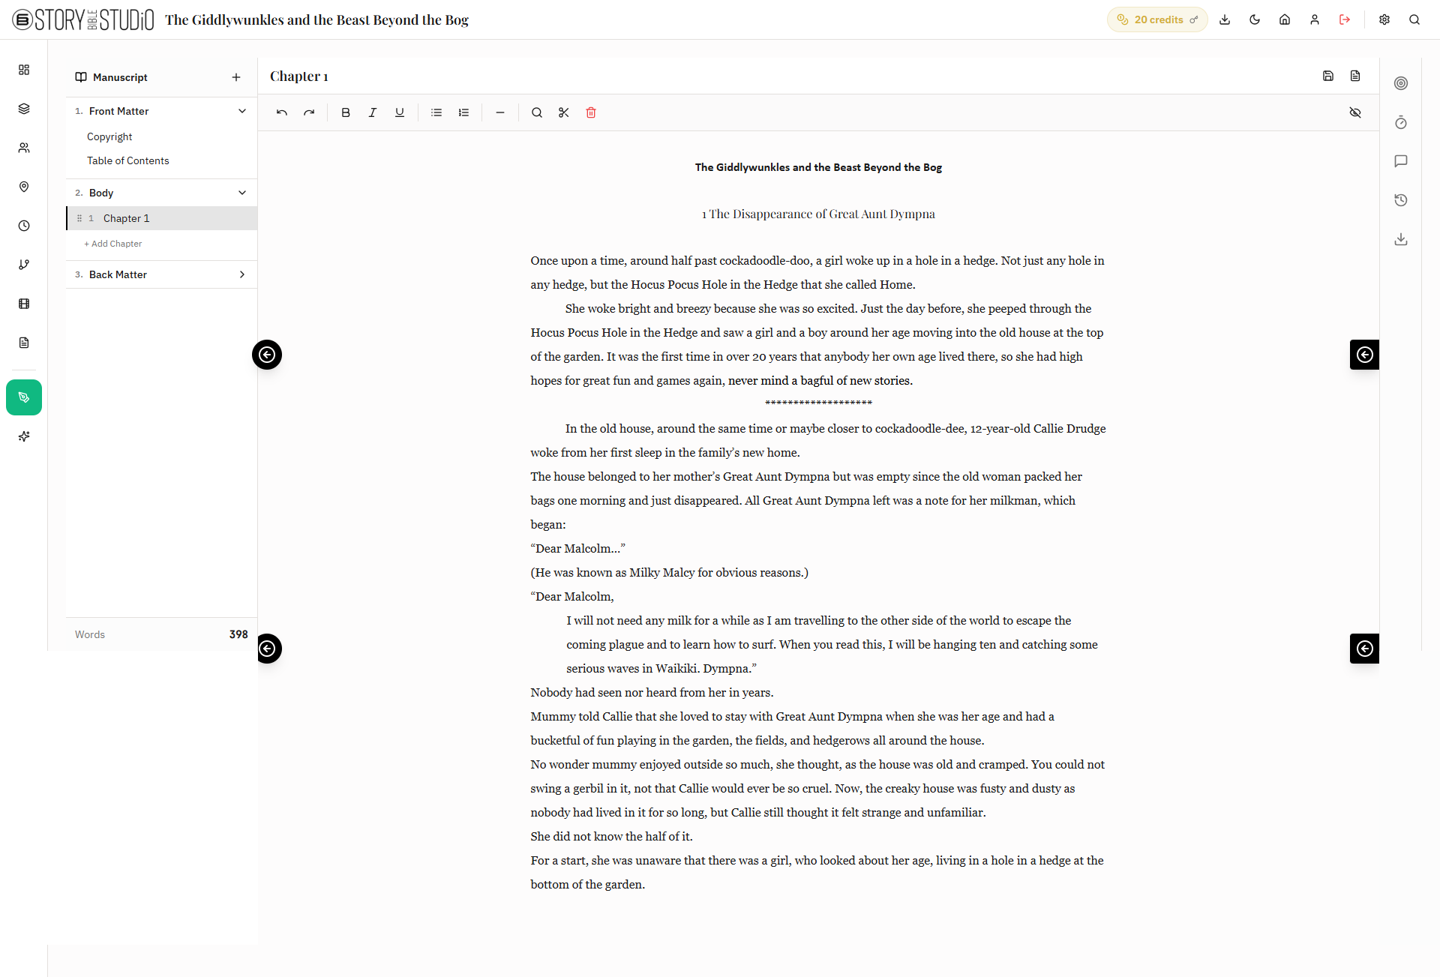This screenshot has width=1440, height=977.
Task: Open settings gear icon
Action: point(1384,19)
